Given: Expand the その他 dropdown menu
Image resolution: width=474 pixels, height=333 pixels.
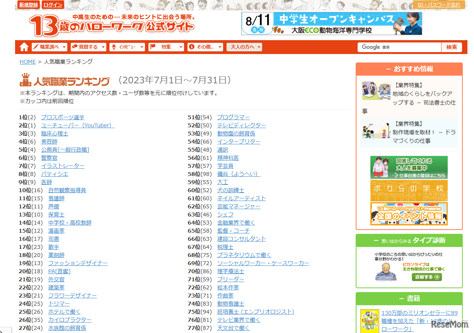Looking at the screenshot, I should tap(205, 47).
